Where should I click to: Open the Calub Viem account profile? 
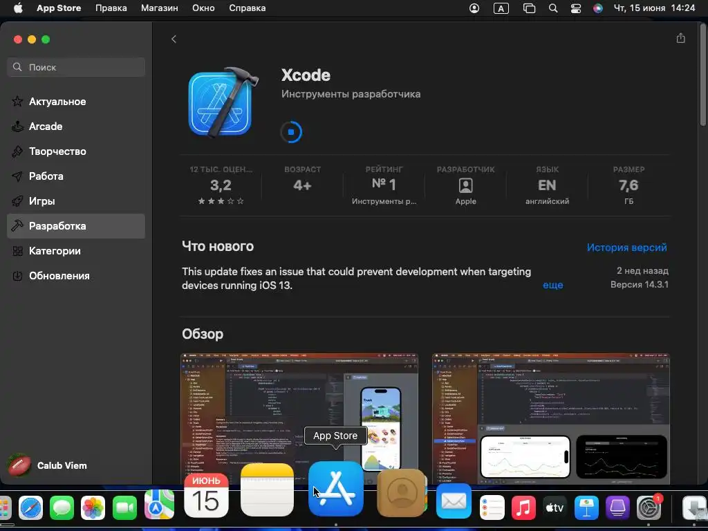48,465
